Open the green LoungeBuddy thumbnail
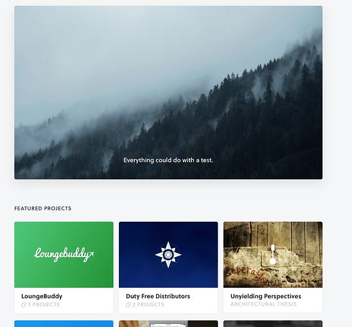The width and height of the screenshot is (352, 327). click(x=64, y=254)
